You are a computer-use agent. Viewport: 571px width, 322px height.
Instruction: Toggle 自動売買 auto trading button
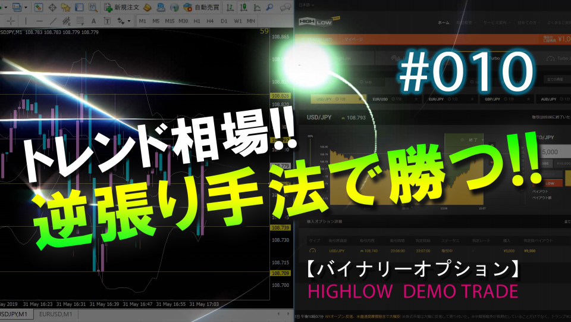click(202, 7)
